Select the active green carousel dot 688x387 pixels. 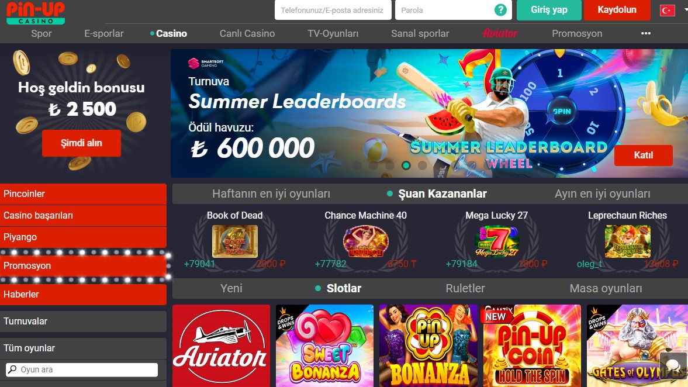[406, 165]
